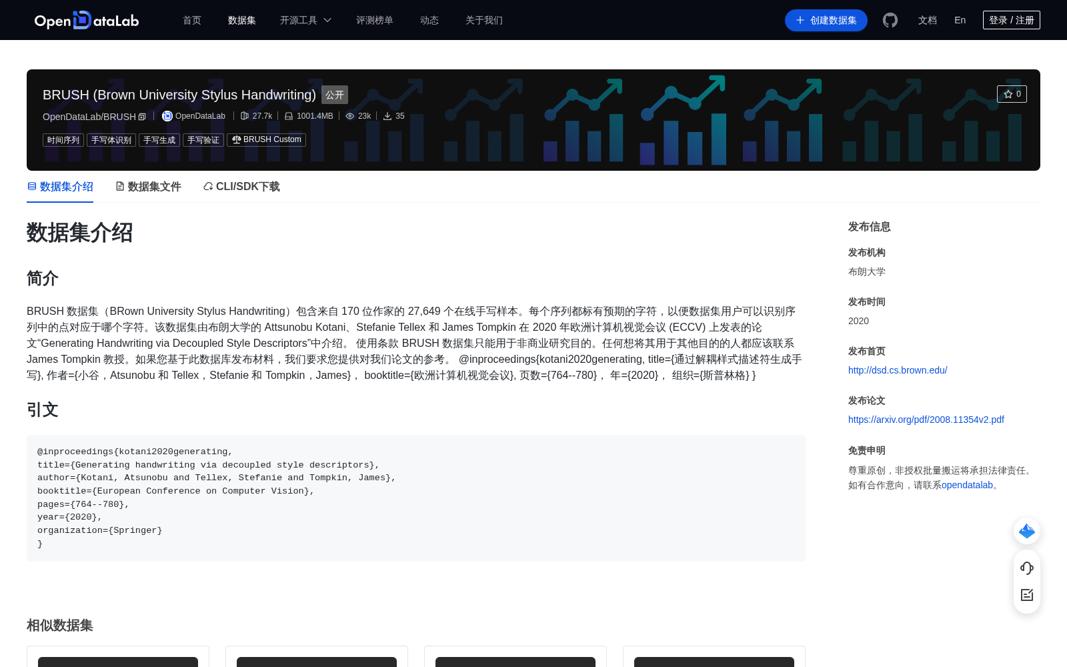Switch to the CLI/SDK下载 tab
The height and width of the screenshot is (667, 1067).
(241, 187)
